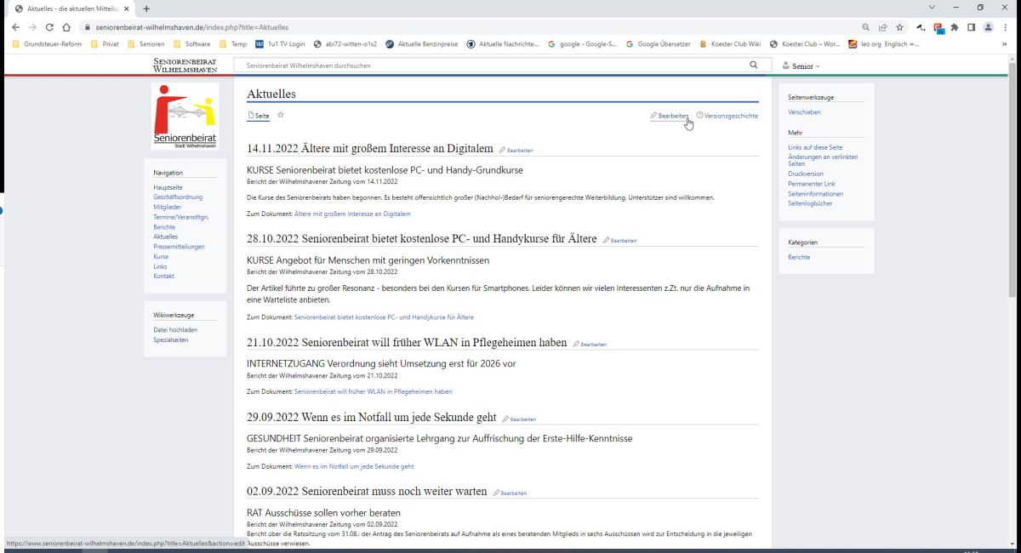Screen dimensions: 1021x553
Task: Open Mitglieder in the navigation sidebar
Action: [x=167, y=207]
